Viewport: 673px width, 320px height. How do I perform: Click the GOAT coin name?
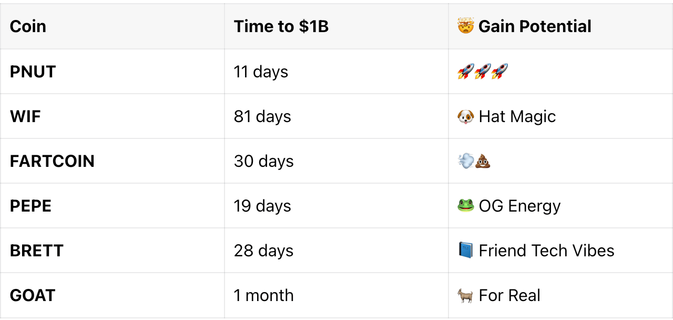[32, 295]
